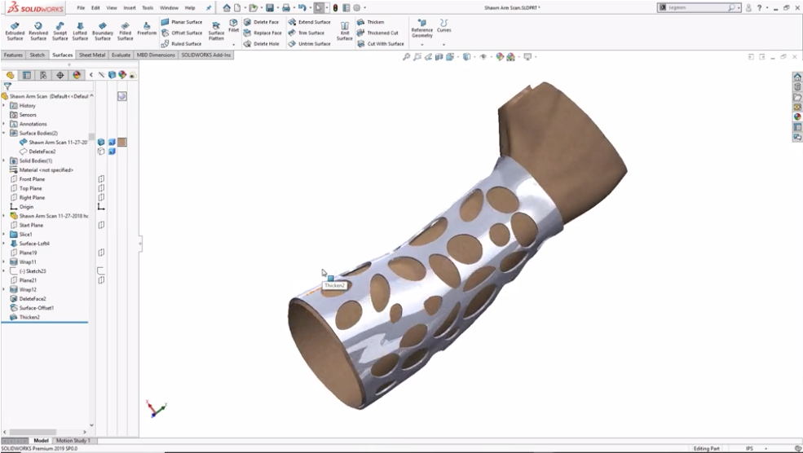Open the Insert menu
This screenshot has height=453, width=803.
tap(130, 7)
